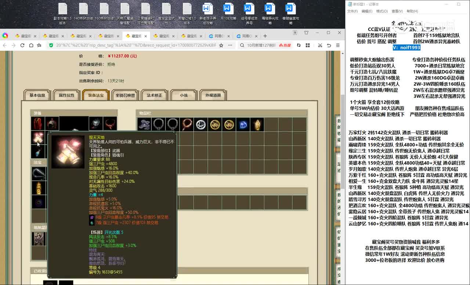Open the 140炼狱总结 desktop file
Image resolution: width=470 pixels, height=285 pixels.
click(83, 12)
